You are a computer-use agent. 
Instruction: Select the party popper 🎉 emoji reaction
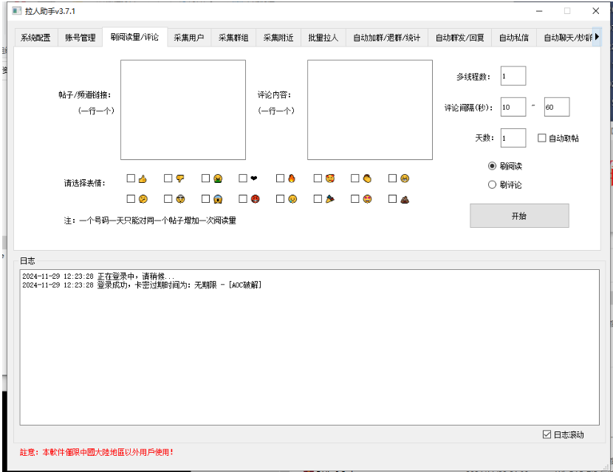point(316,198)
